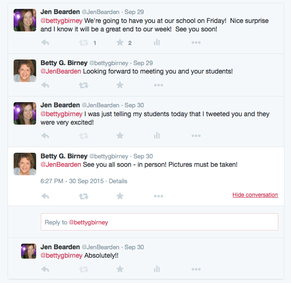View analytics for Jen's 'very excited' tweet
Viewport: 291px width, 283px height.
(x=157, y=136)
